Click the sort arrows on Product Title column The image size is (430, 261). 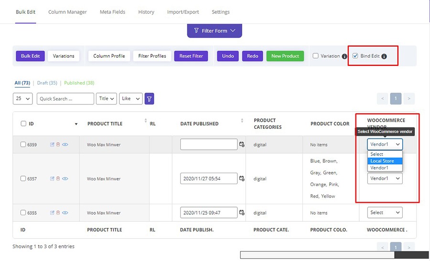pos(146,121)
